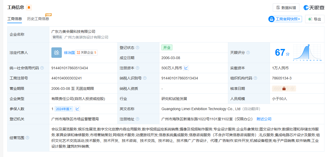Click the lock icon in the 核准日期 field
Viewport: 326px width, 157px height.
[284, 89]
